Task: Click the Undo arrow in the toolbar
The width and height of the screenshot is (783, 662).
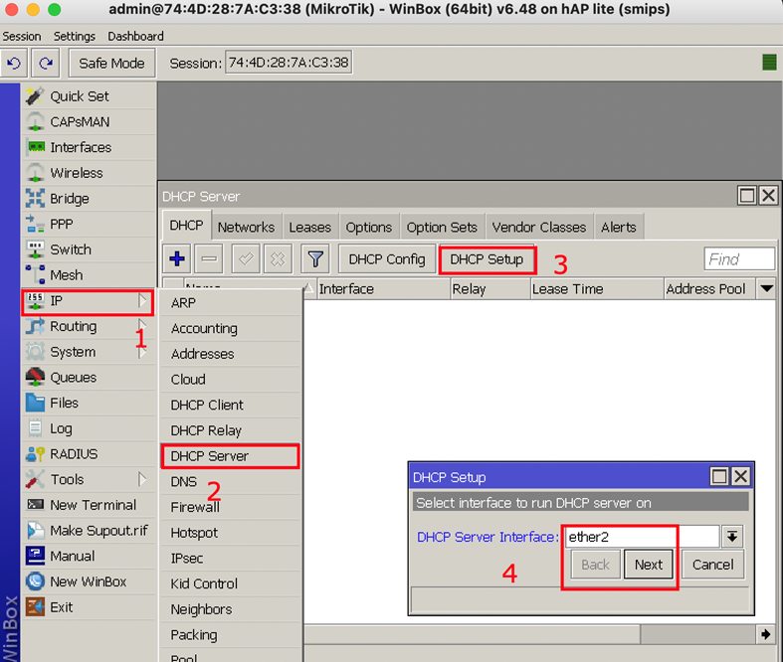Action: [x=14, y=63]
